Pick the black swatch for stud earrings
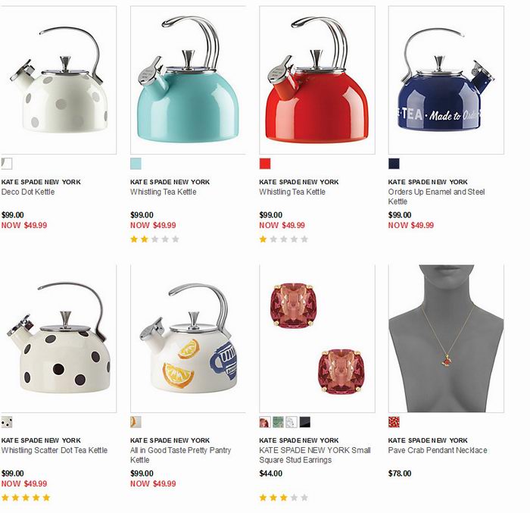530x513 pixels. pyautogui.click(x=305, y=422)
